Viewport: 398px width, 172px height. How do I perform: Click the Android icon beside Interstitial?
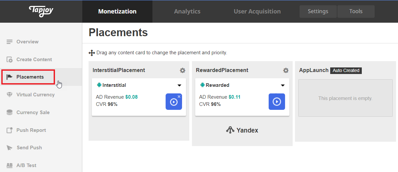pos(99,85)
